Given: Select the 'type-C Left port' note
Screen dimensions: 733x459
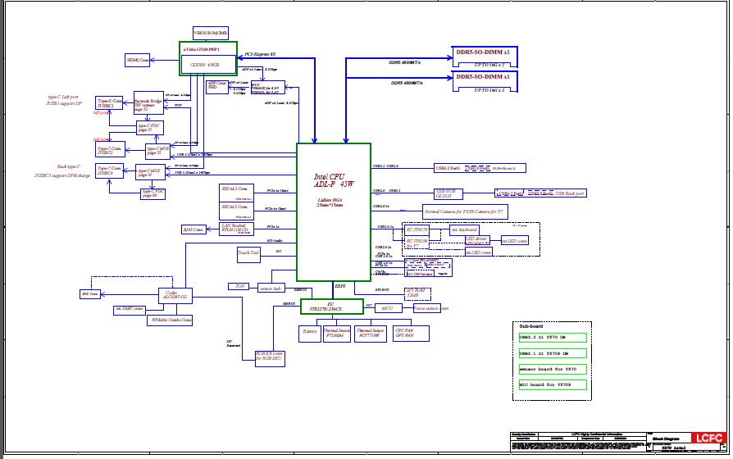Looking at the screenshot, I should [63, 98].
